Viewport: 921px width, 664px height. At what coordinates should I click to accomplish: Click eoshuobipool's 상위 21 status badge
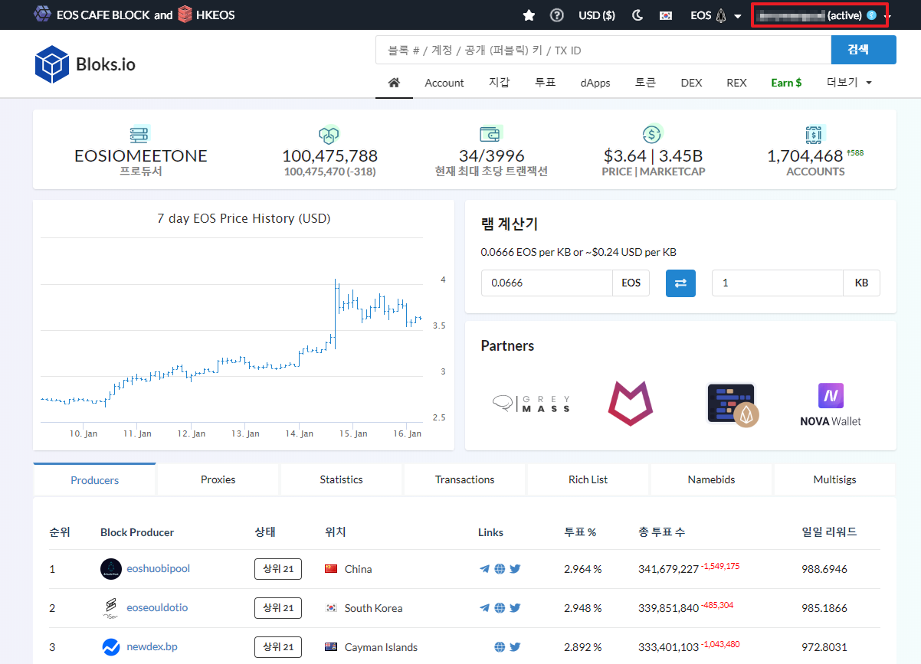tap(278, 568)
